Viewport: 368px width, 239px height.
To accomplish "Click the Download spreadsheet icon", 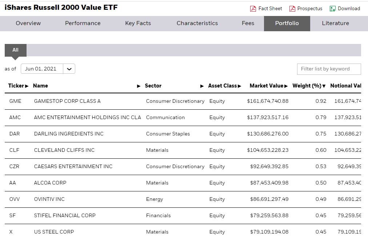I will 333,9.
